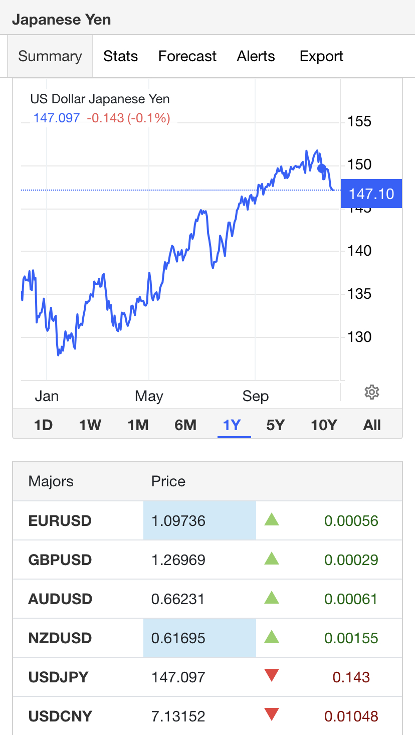Set chart range to 1D
Viewport: 415px width, 735px height.
(43, 425)
